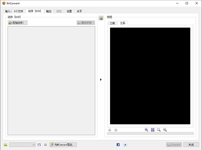Image resolution: width=202 pixels, height=150 pixels.
Task: Click the 清除所有 button
Action: click(86, 23)
